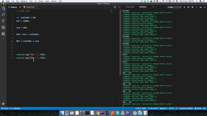
Task: Open the Terminal app from the Dock
Action: (87, 113)
